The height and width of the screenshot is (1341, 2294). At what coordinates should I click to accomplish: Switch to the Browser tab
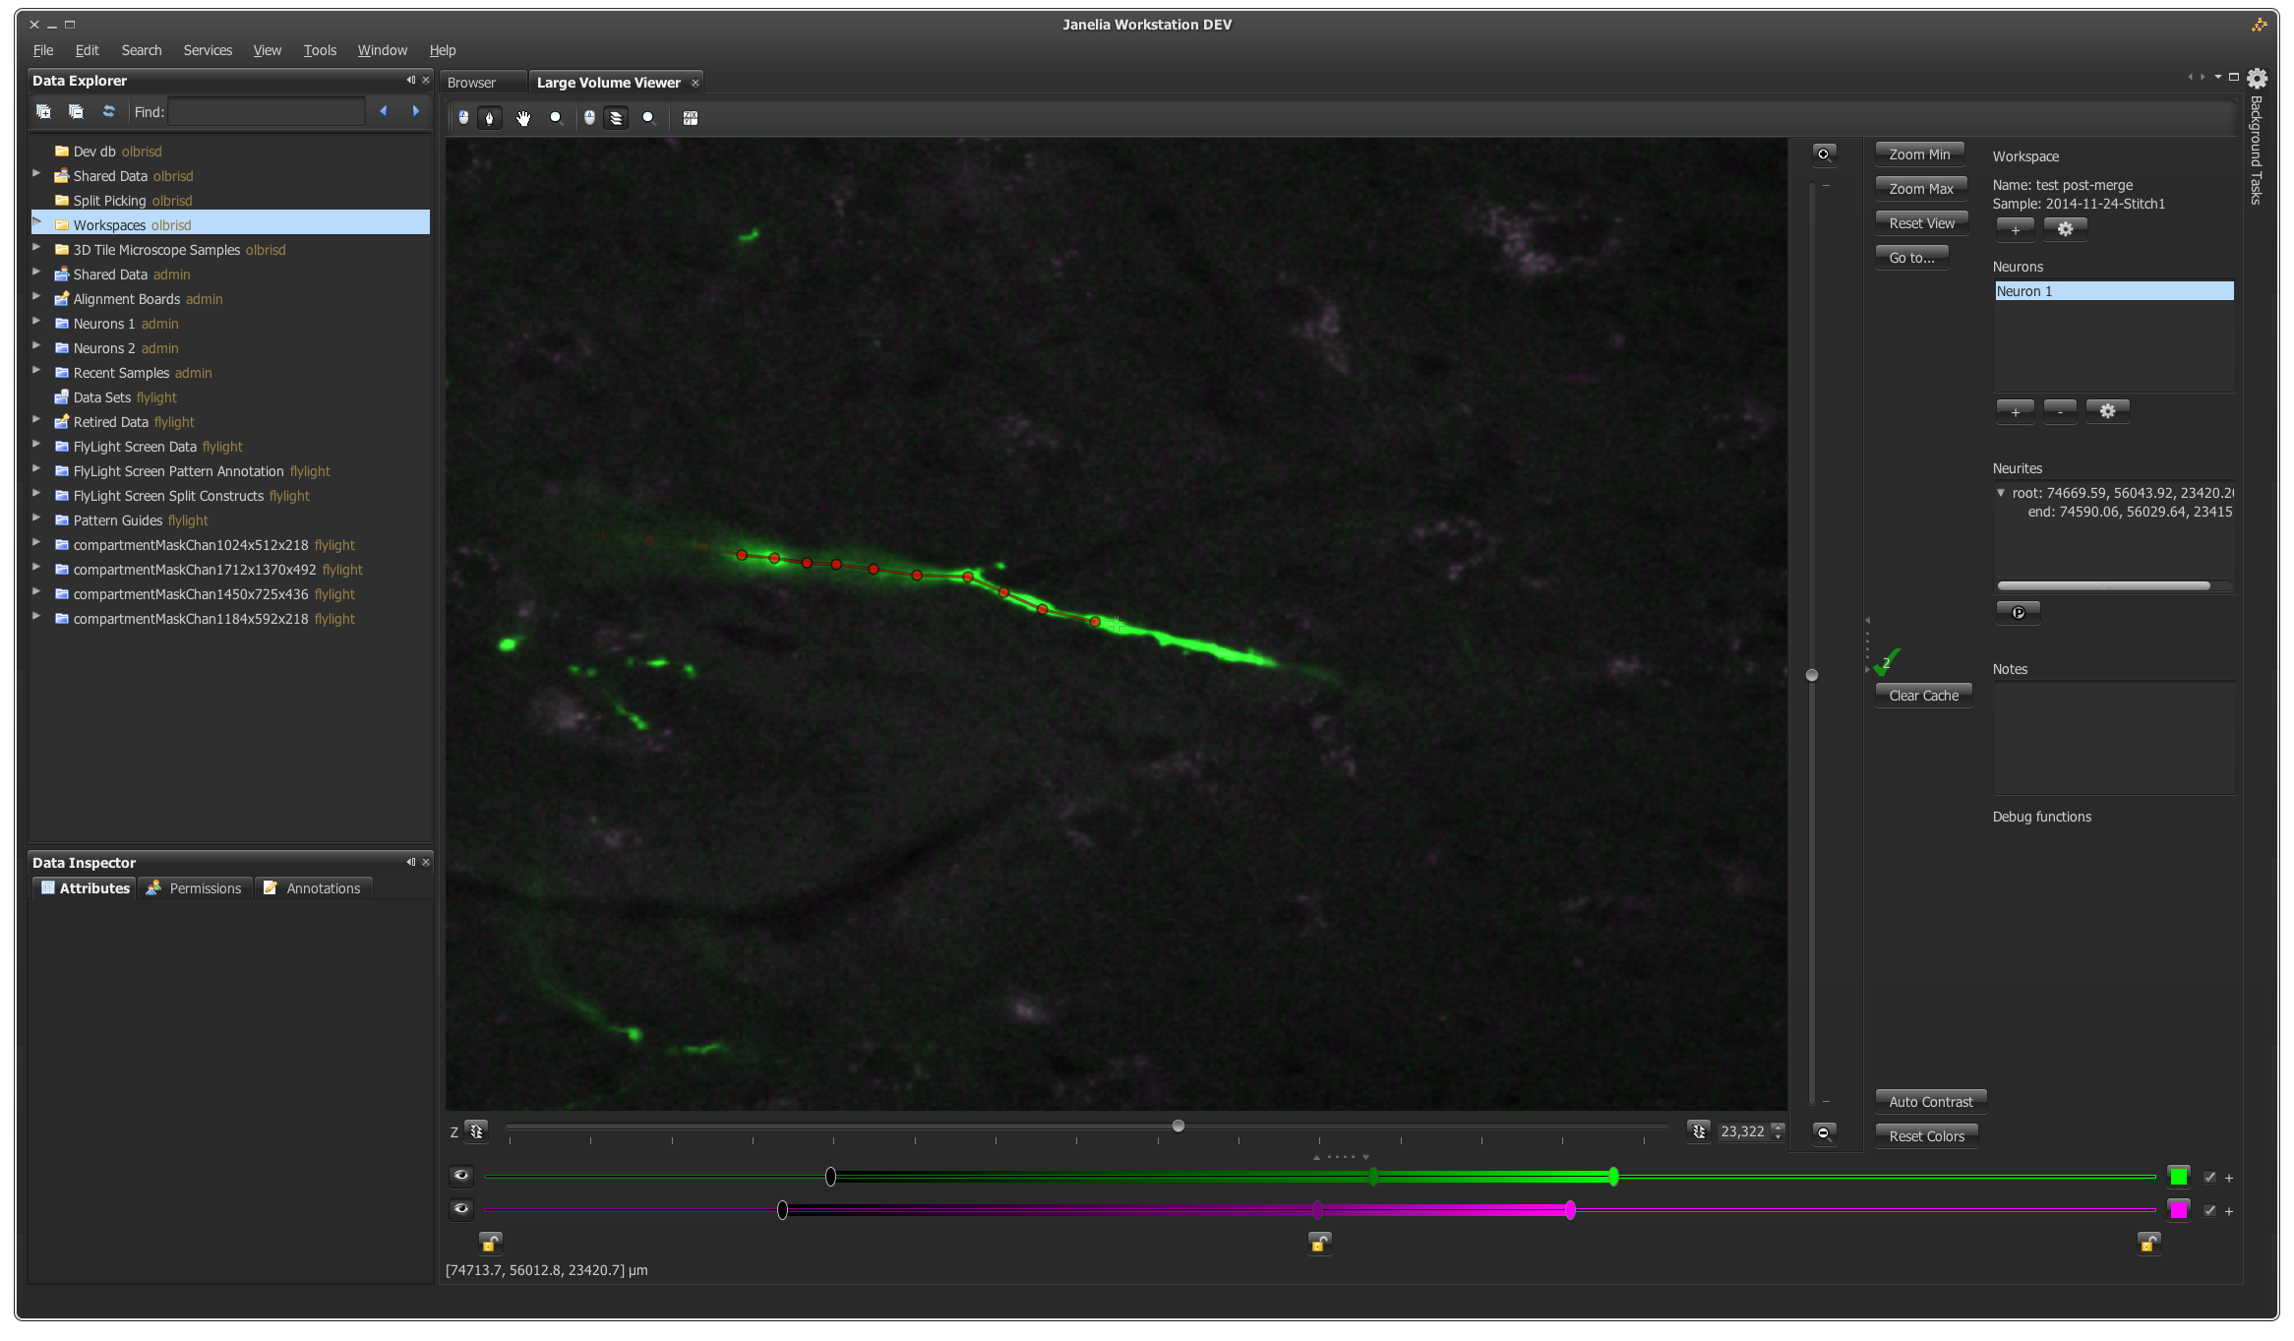[472, 83]
